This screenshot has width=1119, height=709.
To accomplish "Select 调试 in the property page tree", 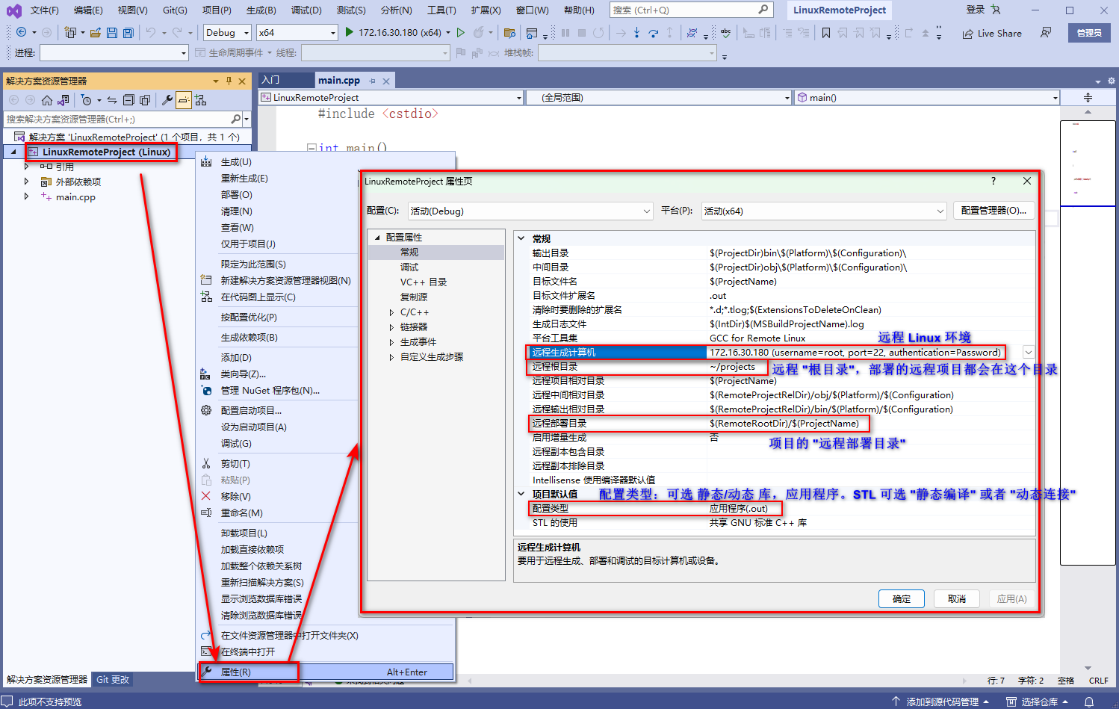I will point(409,267).
